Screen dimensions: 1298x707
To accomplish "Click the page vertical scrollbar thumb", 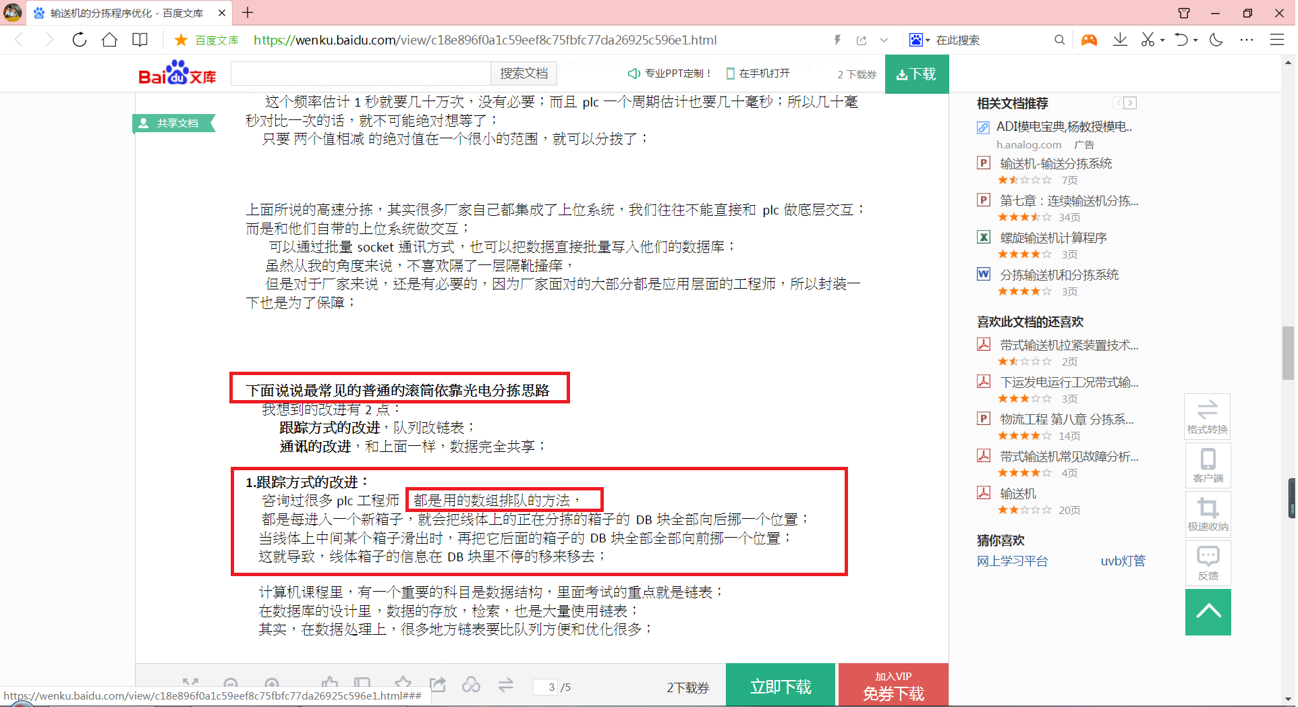I will coord(1288,352).
